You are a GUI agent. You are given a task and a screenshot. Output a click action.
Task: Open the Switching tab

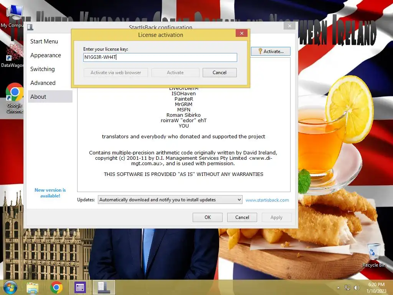tap(43, 69)
